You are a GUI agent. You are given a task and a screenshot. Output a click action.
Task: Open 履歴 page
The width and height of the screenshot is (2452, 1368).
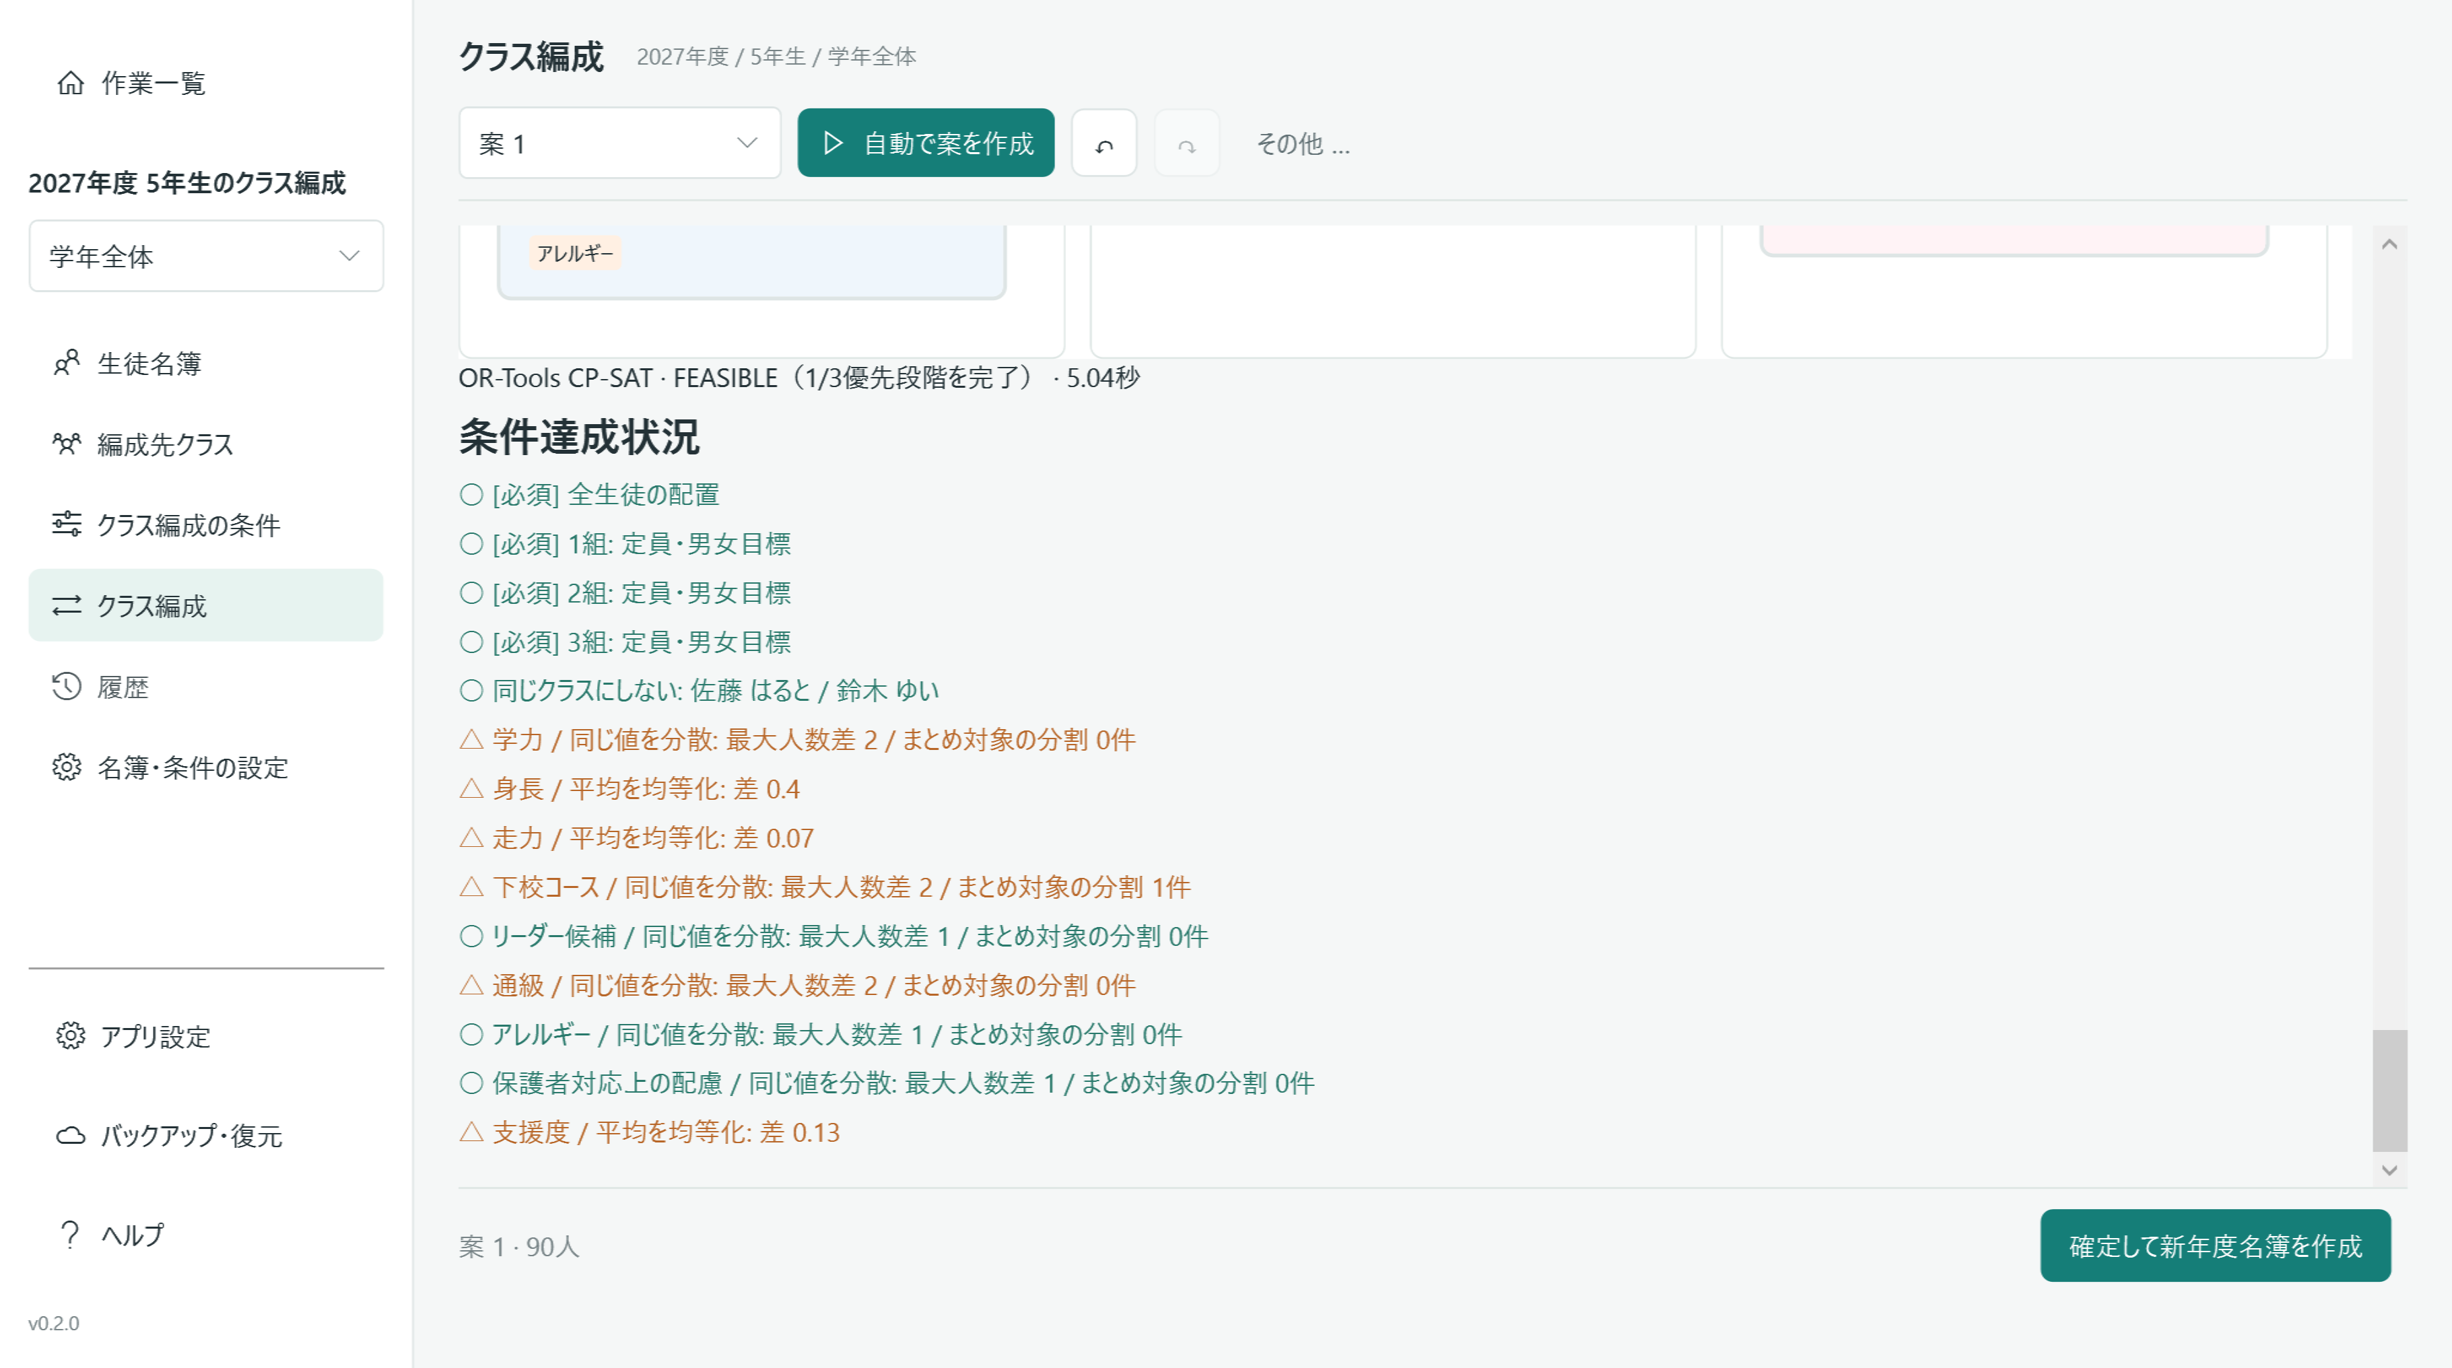(x=205, y=687)
